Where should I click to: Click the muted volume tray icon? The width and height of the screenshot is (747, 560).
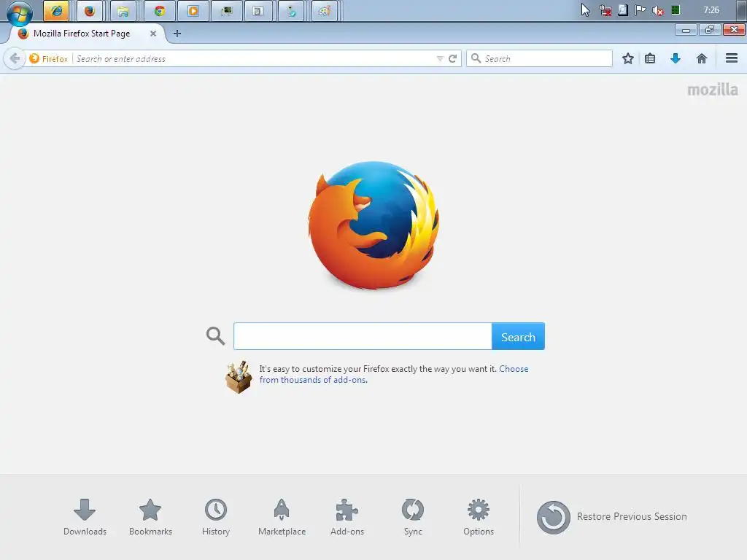658,10
